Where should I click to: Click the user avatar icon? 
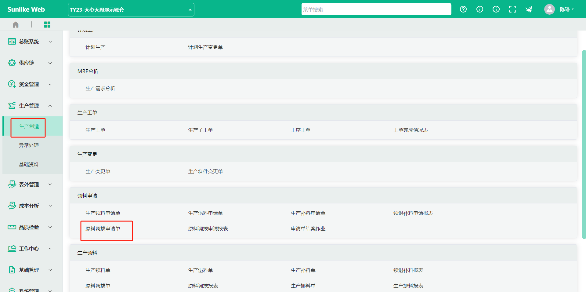point(549,9)
